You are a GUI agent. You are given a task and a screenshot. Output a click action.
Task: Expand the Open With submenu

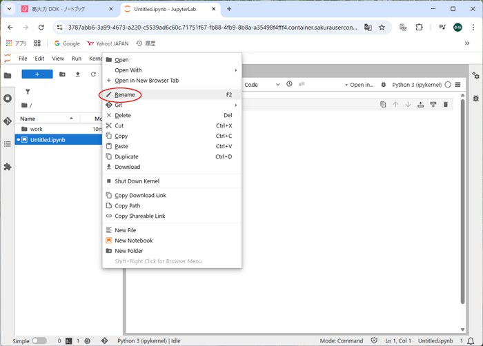[172, 70]
